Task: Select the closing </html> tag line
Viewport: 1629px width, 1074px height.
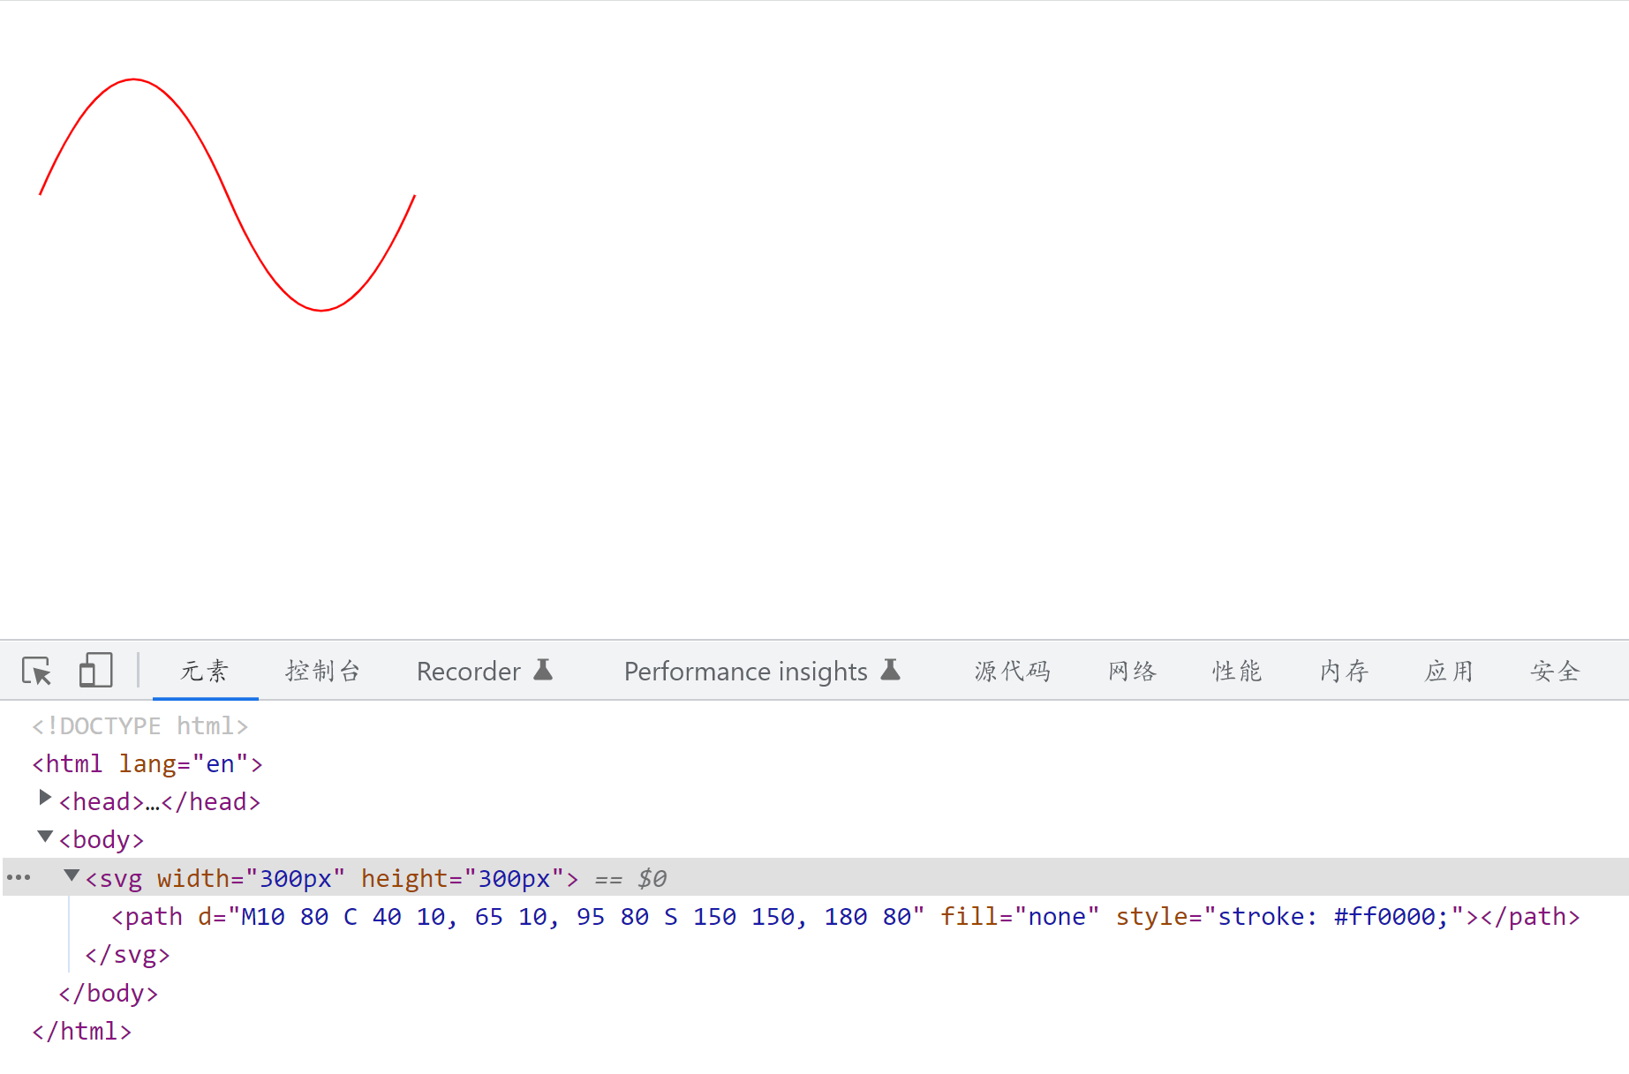Action: point(82,1032)
